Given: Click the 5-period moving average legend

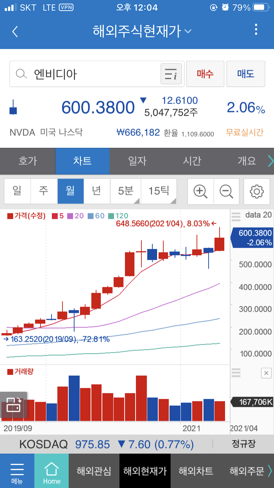Looking at the screenshot, I should coord(58,216).
